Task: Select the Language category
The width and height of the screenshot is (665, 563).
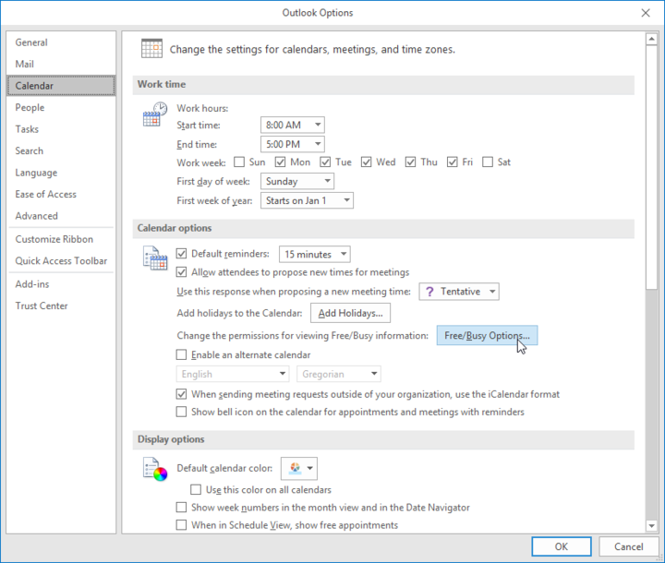Action: click(61, 173)
